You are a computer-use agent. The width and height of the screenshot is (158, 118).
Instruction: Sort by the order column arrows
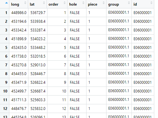65,3
